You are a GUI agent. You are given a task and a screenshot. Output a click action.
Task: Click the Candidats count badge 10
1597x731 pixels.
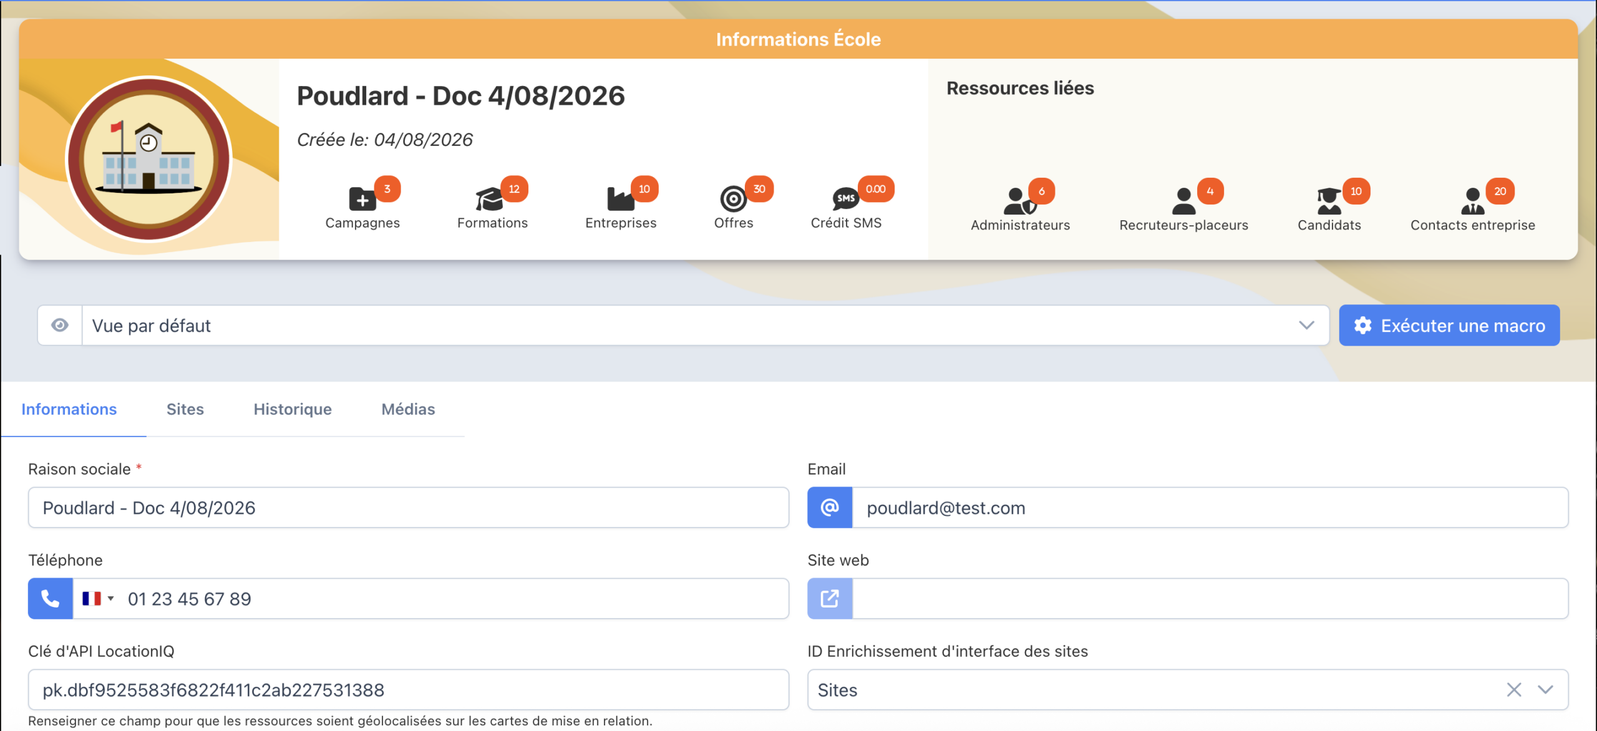(x=1356, y=191)
